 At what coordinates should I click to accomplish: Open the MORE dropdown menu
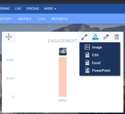pyautogui.click(x=50, y=9)
